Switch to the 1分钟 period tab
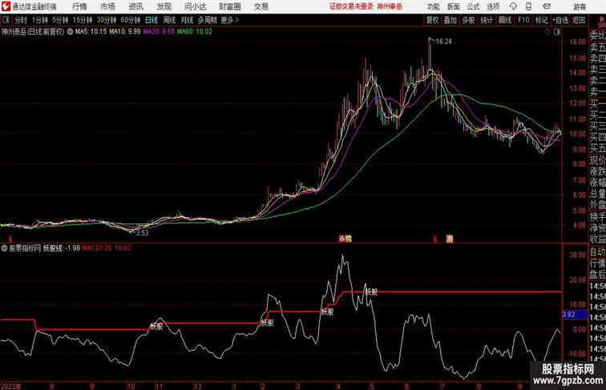606x390 pixels. pyautogui.click(x=40, y=20)
